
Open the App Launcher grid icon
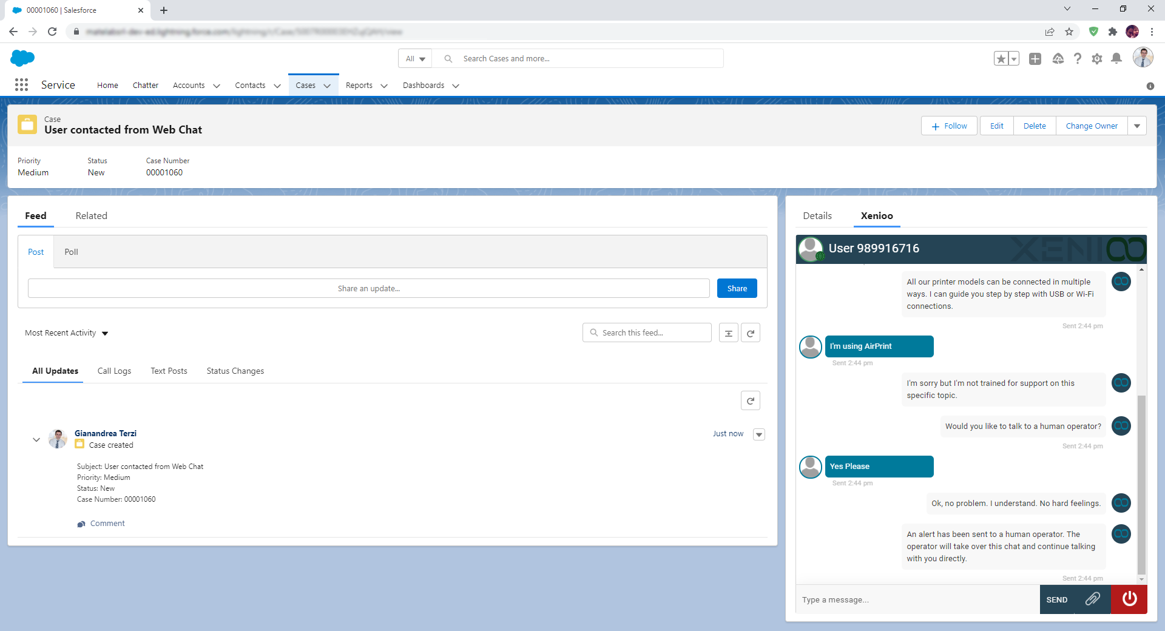coord(21,85)
